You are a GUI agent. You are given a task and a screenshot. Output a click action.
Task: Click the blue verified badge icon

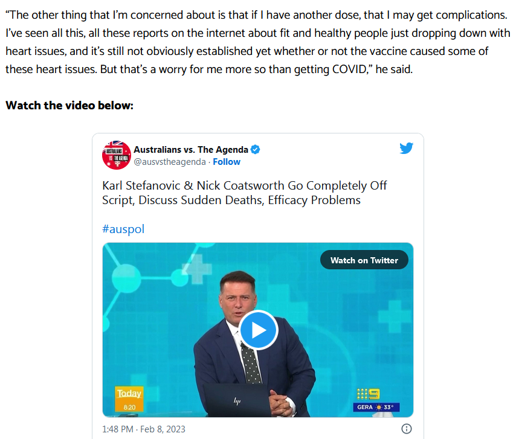256,150
